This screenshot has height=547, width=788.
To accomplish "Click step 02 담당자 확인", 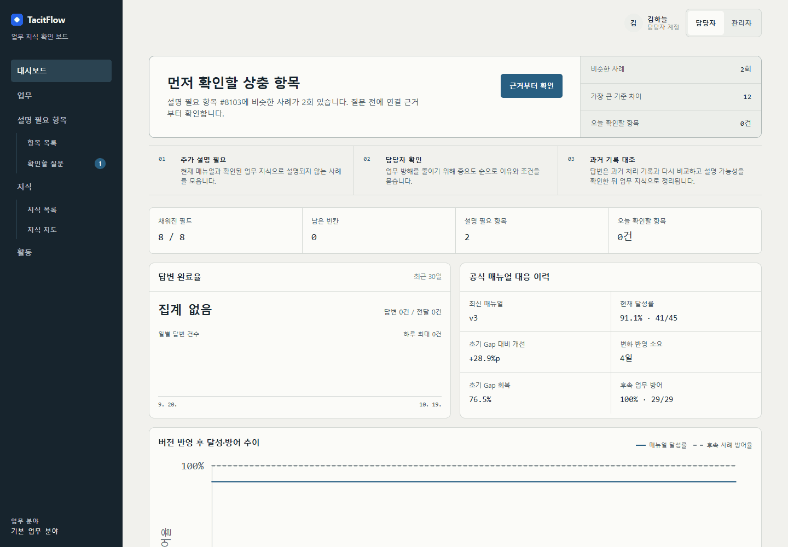I will (456, 170).
